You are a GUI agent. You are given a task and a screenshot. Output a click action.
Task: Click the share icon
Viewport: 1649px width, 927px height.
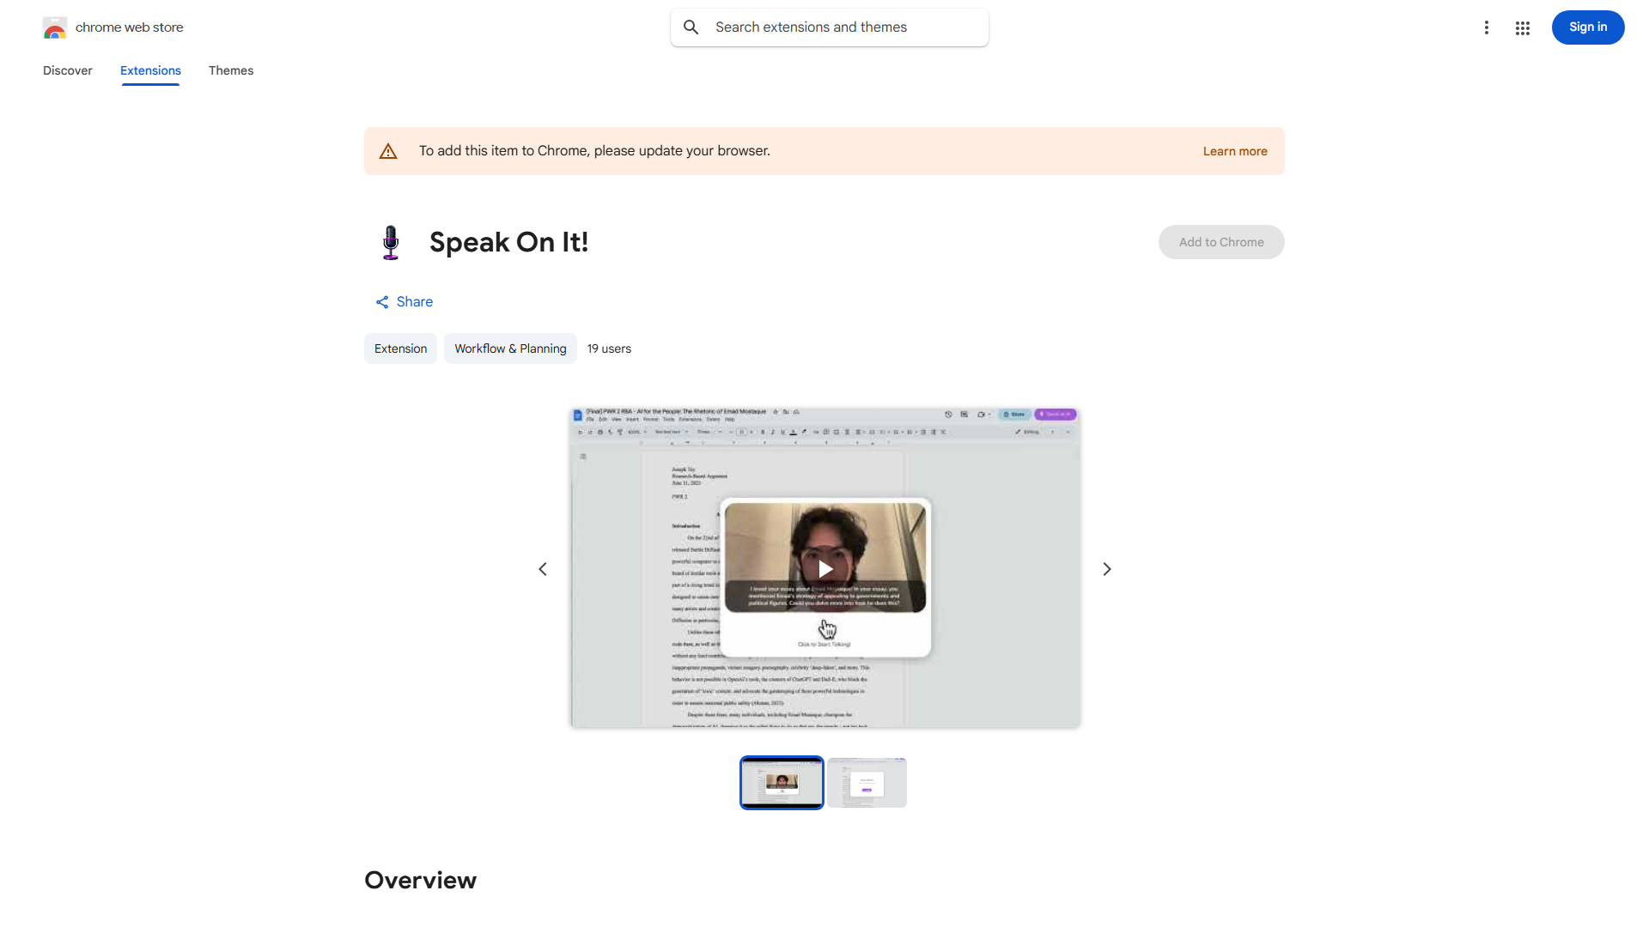382,302
